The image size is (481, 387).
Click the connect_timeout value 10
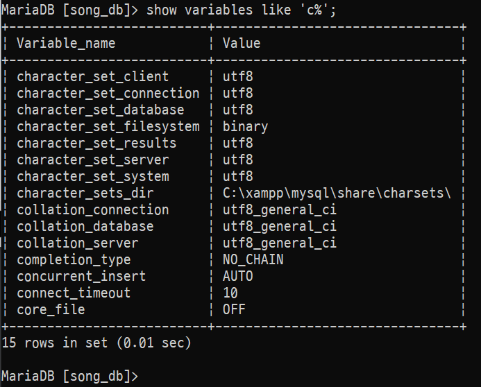230,293
